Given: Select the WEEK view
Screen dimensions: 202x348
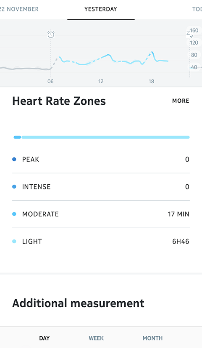Looking at the screenshot, I should pos(96,338).
